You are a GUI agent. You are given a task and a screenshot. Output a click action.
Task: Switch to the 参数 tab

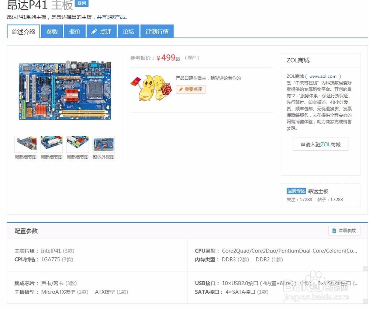(x=52, y=31)
